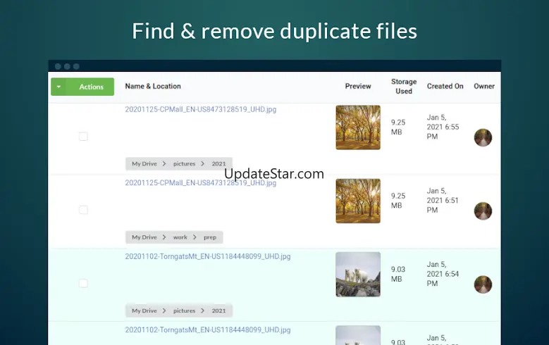
Task: Click date Jan 5, 2021 6:54 PM
Action: coord(443,274)
